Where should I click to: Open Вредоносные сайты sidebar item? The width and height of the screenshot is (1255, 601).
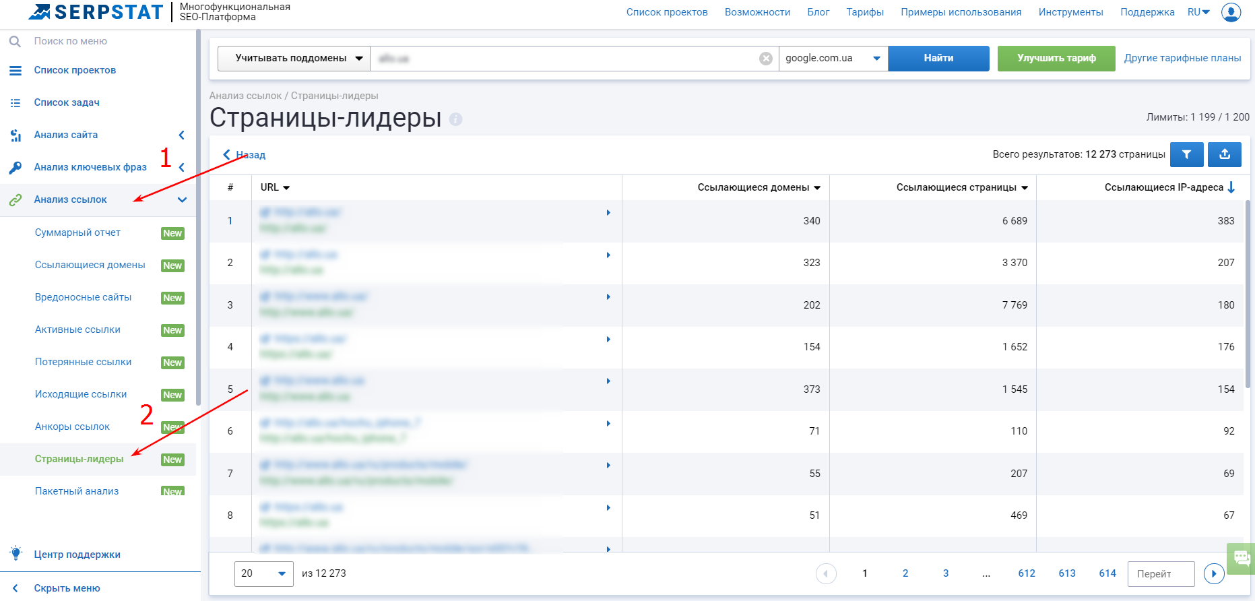pyautogui.click(x=84, y=297)
